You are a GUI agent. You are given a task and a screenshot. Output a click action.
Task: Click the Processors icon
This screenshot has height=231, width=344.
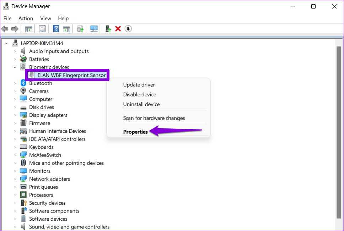click(23, 195)
